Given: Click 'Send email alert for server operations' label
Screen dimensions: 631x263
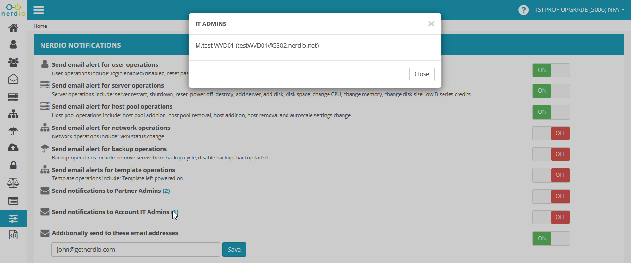Looking at the screenshot, I should click(108, 86).
